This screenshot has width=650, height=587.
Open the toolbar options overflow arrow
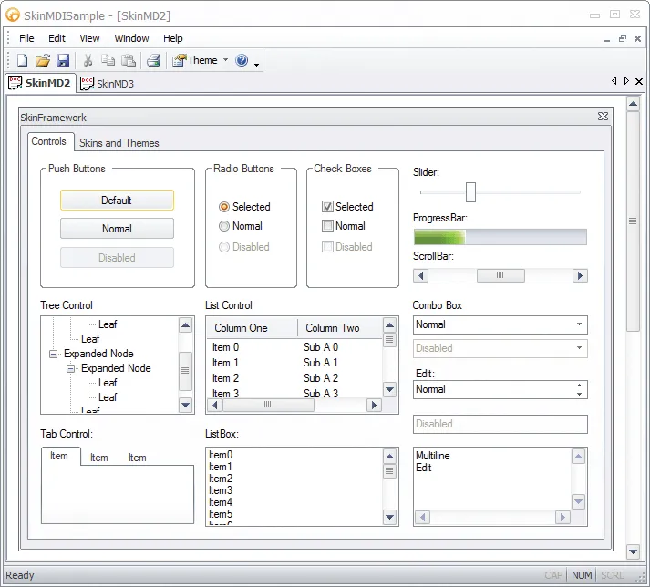point(256,65)
